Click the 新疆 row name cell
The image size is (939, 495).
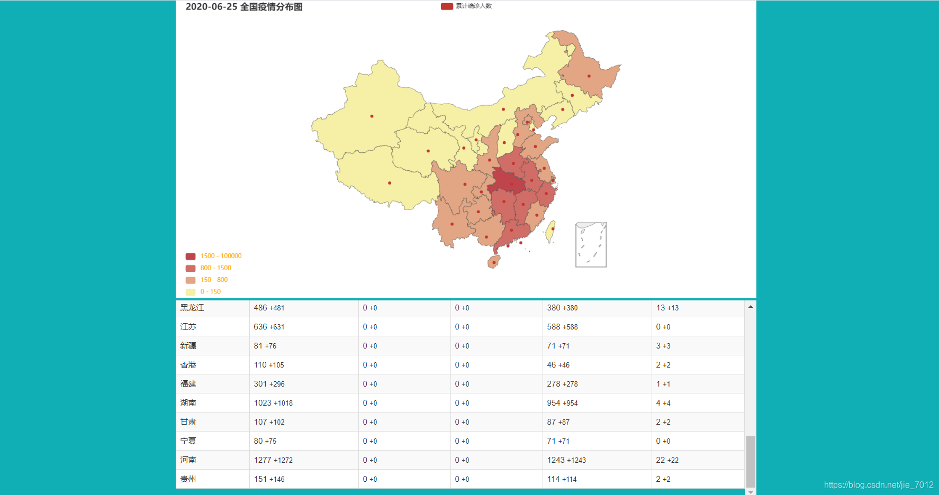tap(213, 346)
